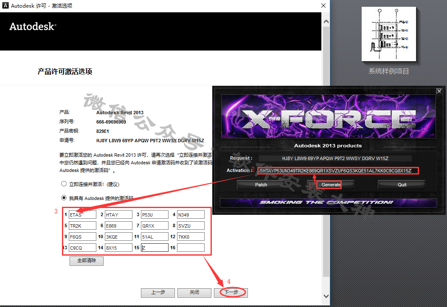The height and width of the screenshot is (307, 447).
Task: Proceed with the 下一步 button
Action: (231, 293)
